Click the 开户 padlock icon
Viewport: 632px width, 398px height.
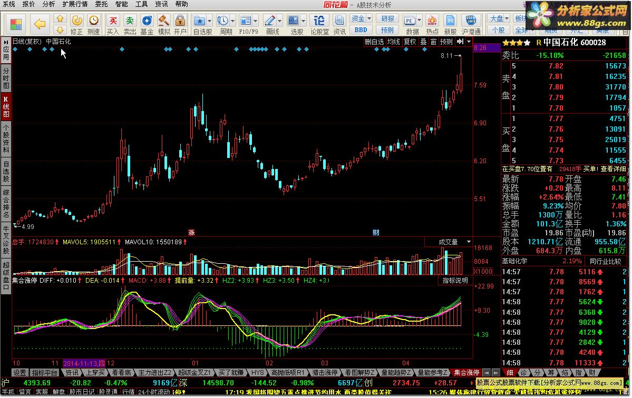tap(180, 20)
